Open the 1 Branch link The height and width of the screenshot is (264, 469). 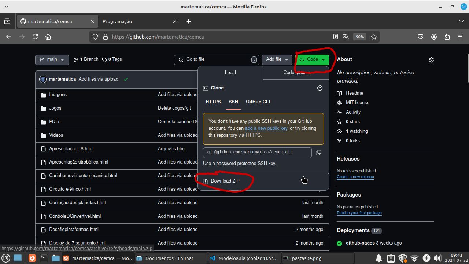[86, 59]
